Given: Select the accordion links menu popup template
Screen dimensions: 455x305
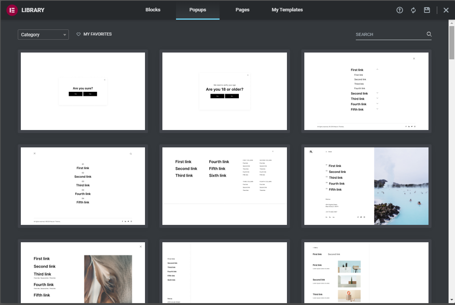Looking at the screenshot, I should point(366,91).
